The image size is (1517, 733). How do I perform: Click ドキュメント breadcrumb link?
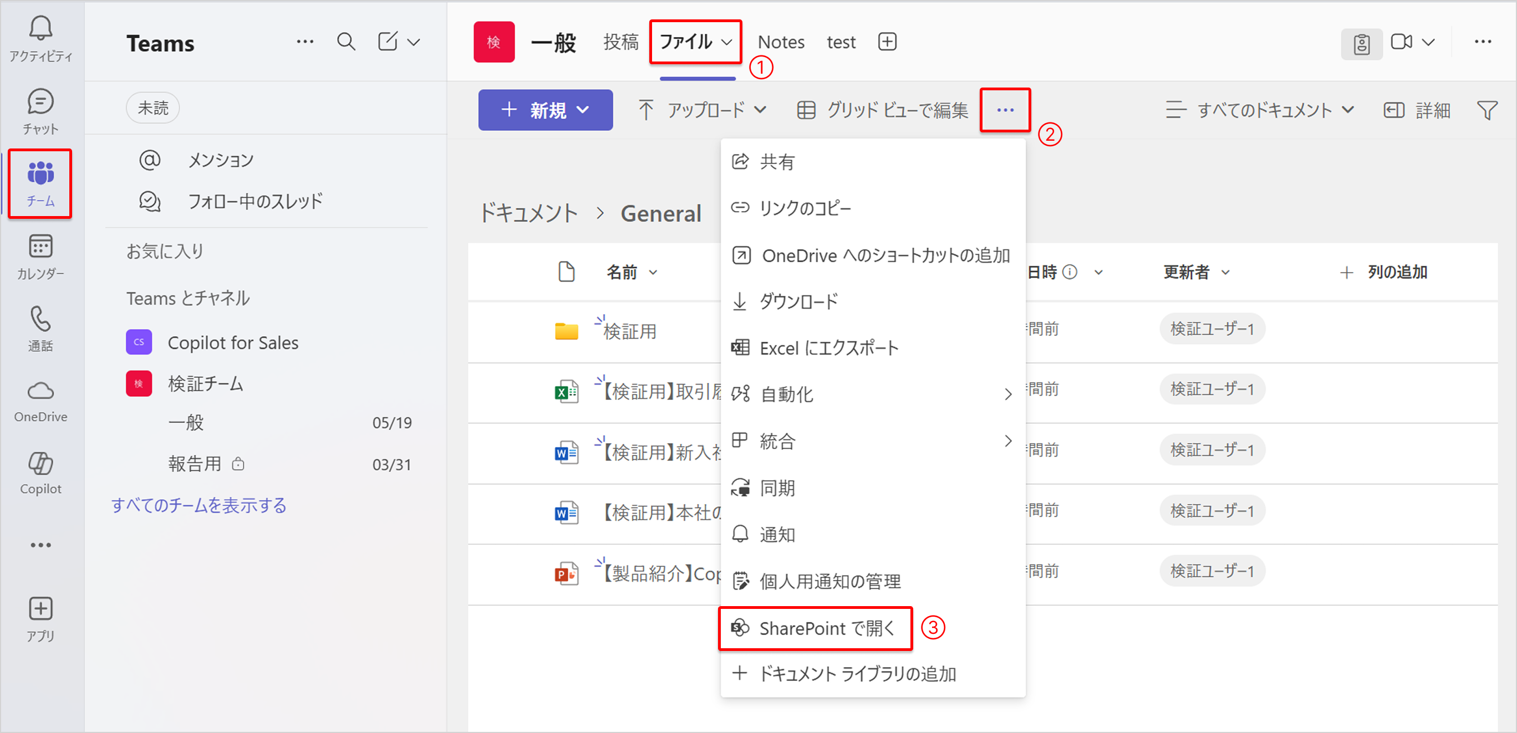(x=528, y=213)
